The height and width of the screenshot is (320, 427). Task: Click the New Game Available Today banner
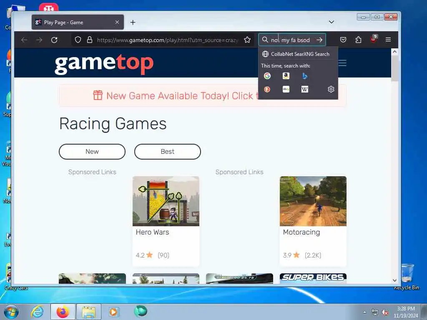tap(202, 95)
